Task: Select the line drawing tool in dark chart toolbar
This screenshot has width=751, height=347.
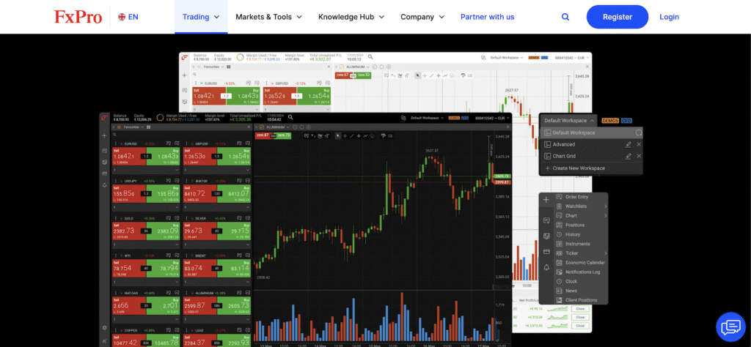Action: (x=351, y=135)
